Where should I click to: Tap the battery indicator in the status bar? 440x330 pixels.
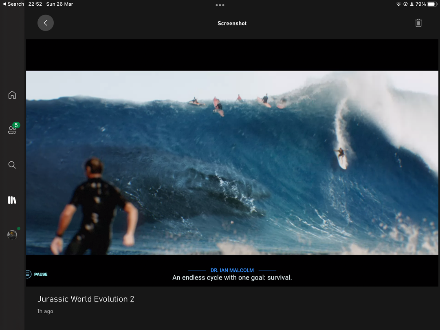pyautogui.click(x=432, y=4)
